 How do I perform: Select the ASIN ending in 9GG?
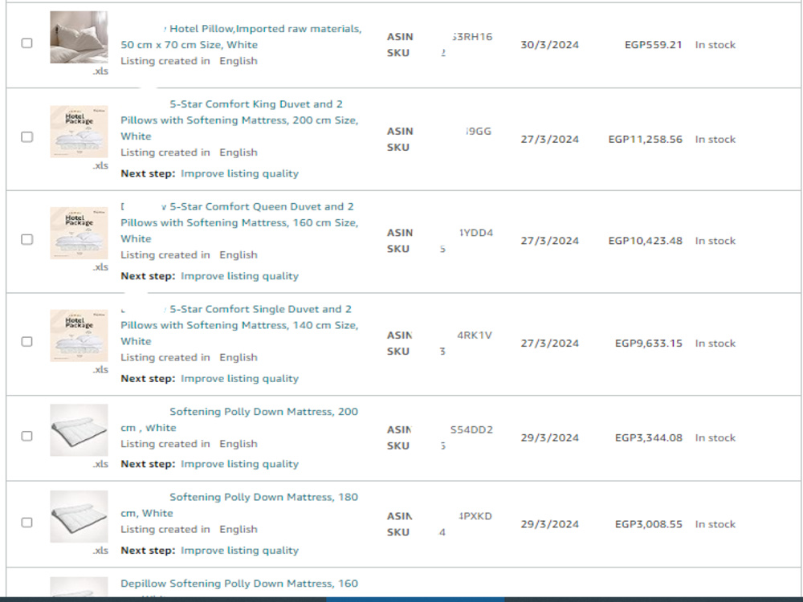tap(479, 132)
